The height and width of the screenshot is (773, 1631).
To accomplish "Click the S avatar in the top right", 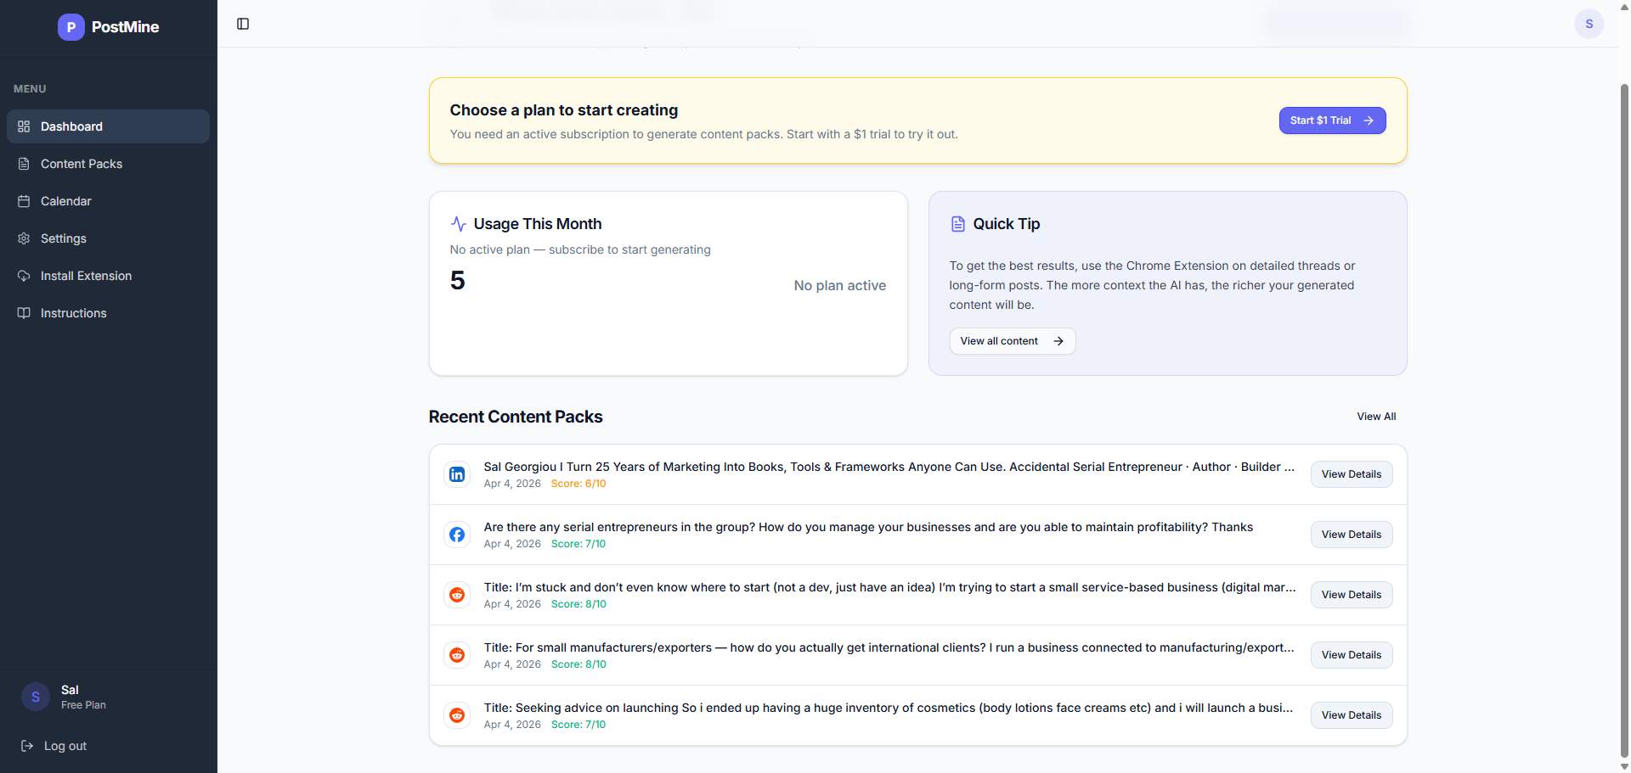I will pyautogui.click(x=1589, y=24).
